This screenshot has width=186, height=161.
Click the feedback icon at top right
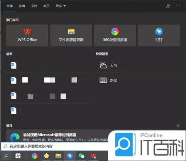pyautogui.click(x=168, y=6)
